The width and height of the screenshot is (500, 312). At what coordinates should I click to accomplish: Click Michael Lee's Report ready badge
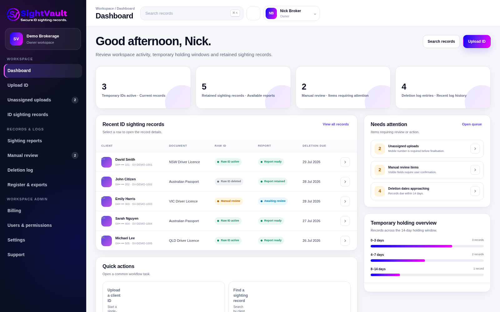click(x=271, y=241)
